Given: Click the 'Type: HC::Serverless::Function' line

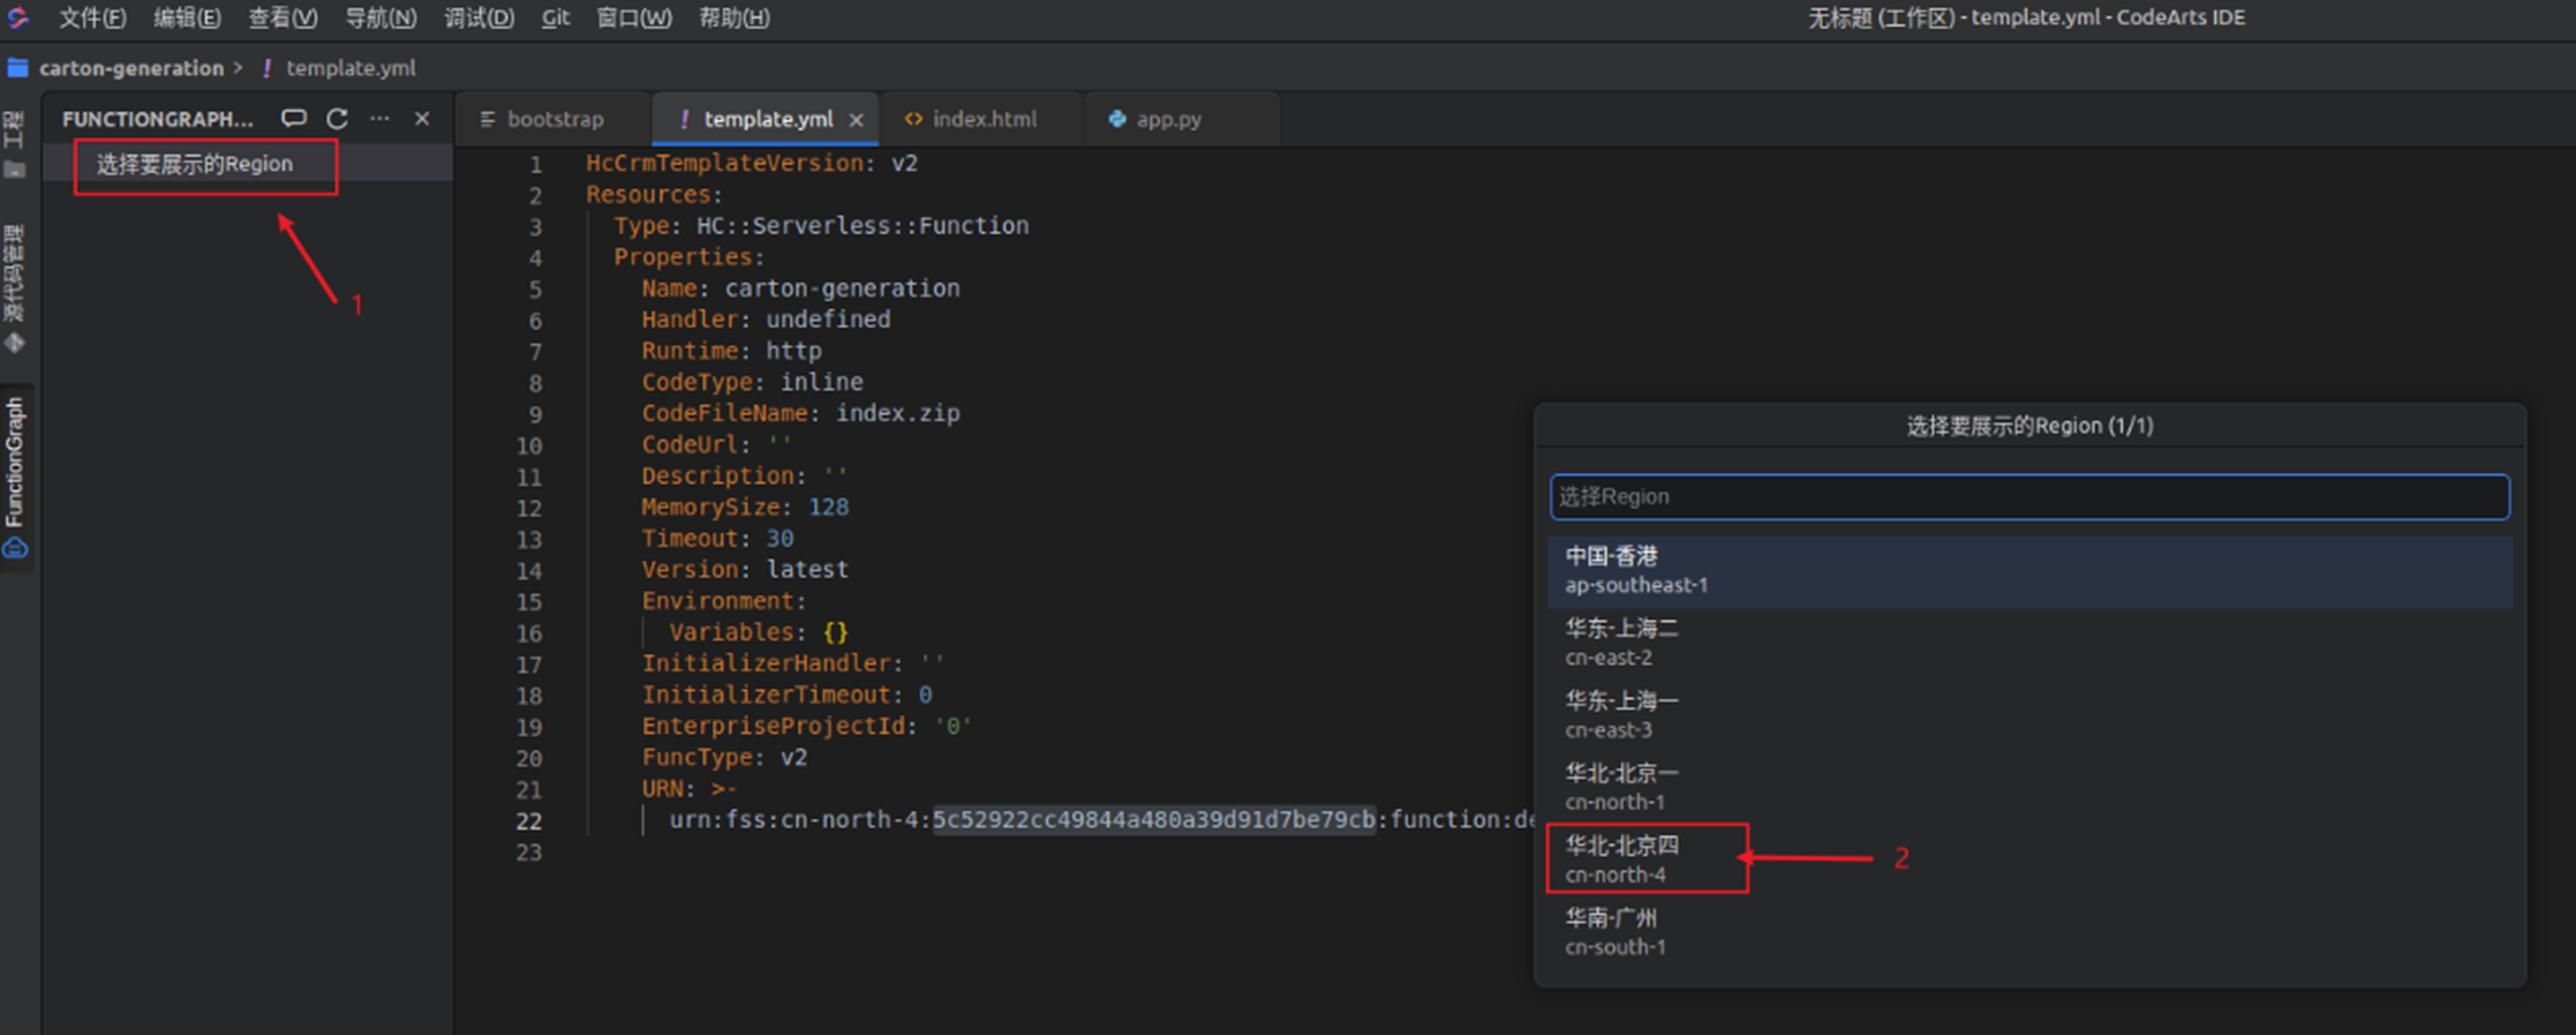Looking at the screenshot, I should [821, 226].
